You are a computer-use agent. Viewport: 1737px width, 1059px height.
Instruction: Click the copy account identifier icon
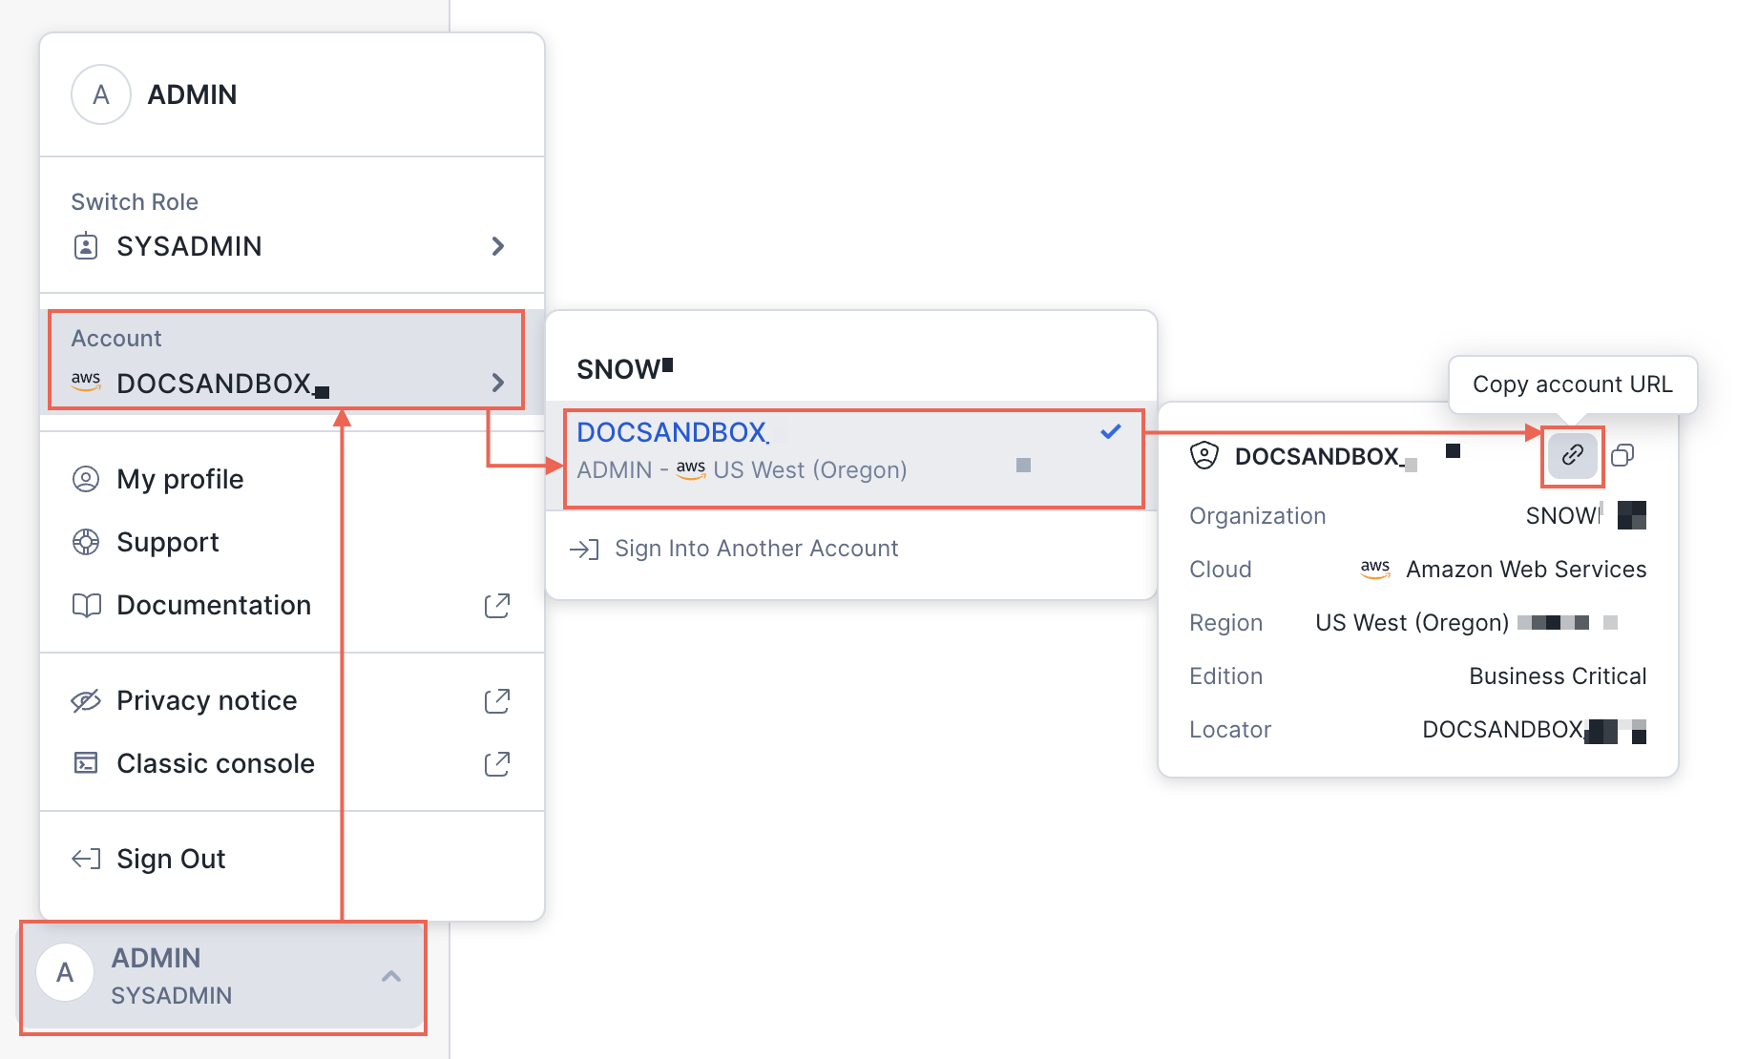click(1622, 455)
